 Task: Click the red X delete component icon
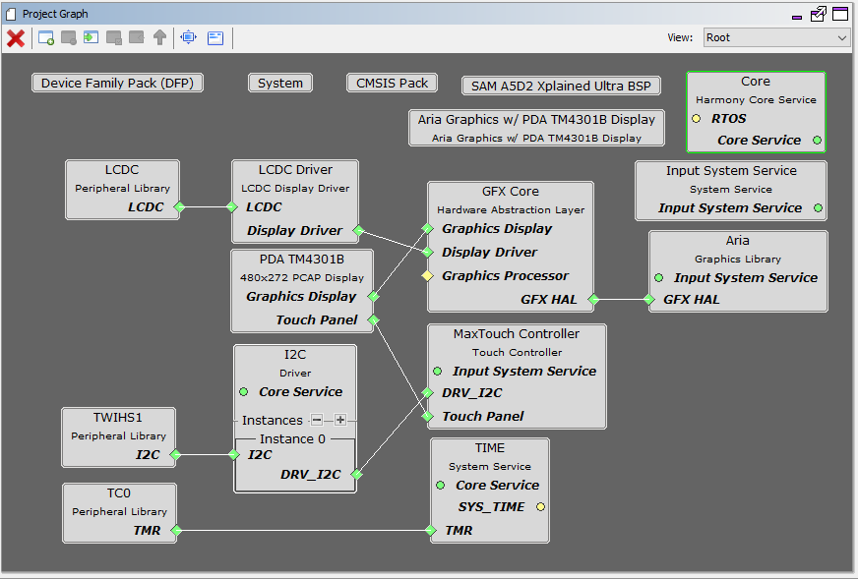pyautogui.click(x=16, y=38)
